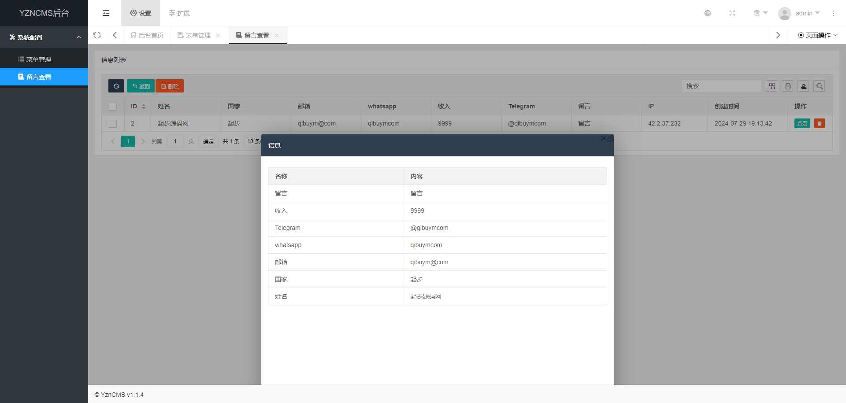Switch to the 表单管理 tab

tap(194, 35)
